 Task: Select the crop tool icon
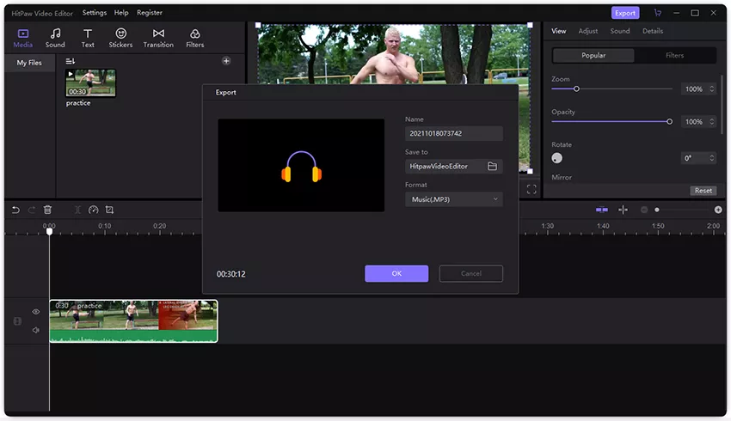(x=109, y=210)
